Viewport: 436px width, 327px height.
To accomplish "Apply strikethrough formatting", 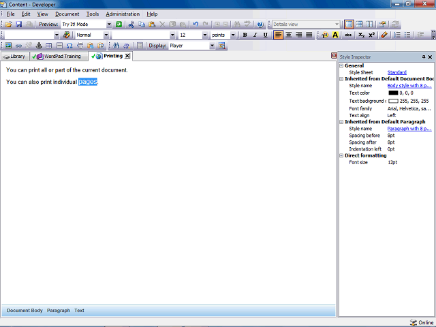I will point(348,35).
